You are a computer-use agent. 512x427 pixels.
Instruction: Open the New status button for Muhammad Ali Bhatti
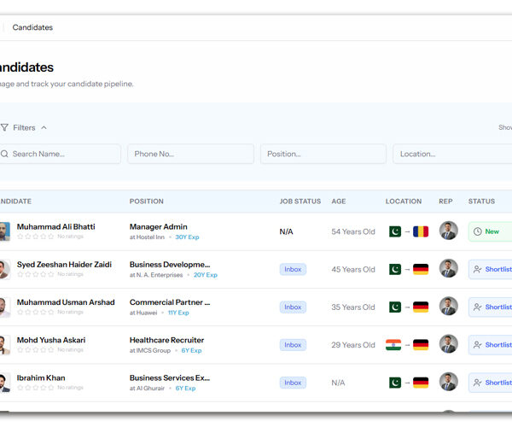pos(491,231)
